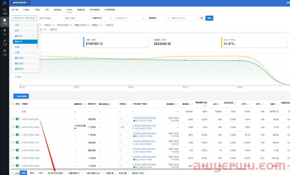This screenshot has height=175, width=290.
Task: Tick the checkbox for KEYWORD 45564 row
Action: coord(13,127)
